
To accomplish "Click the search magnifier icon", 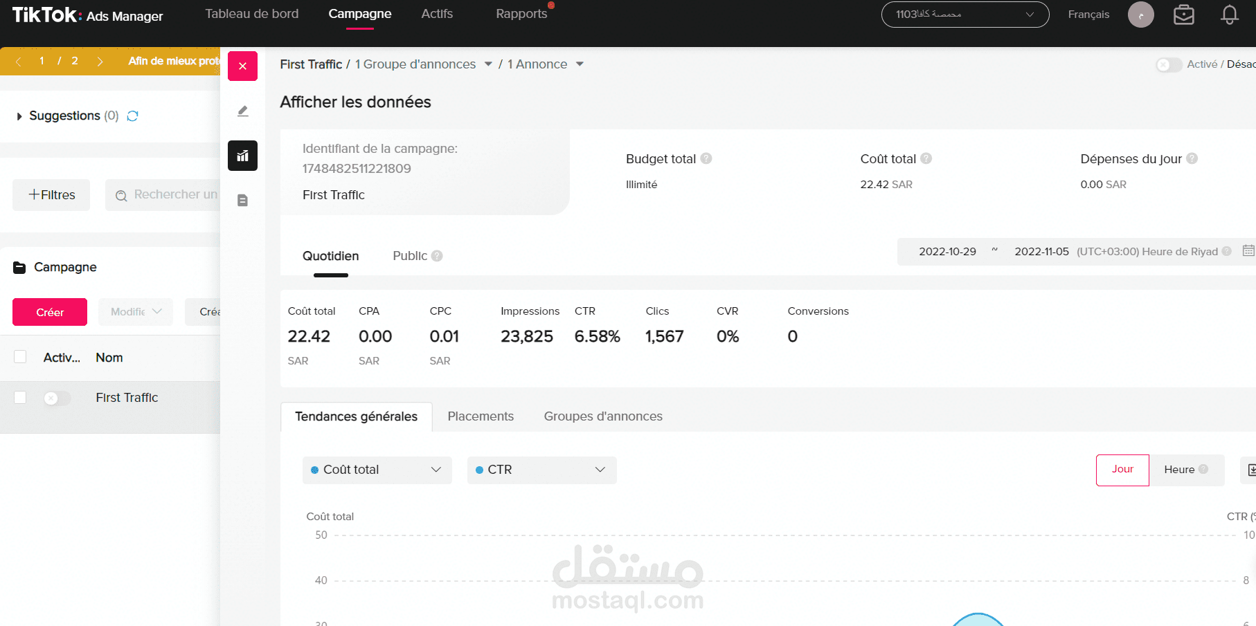I will [x=121, y=196].
